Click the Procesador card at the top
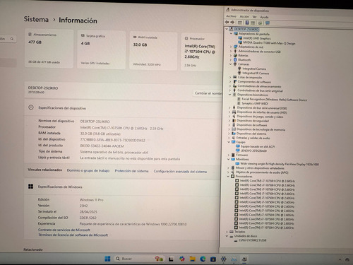 coord(202,52)
